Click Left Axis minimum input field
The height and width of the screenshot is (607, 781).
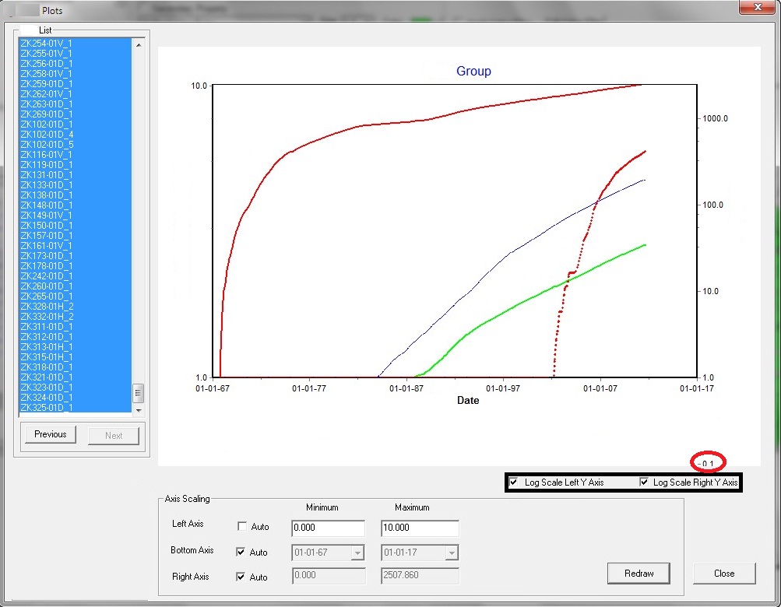pos(328,528)
